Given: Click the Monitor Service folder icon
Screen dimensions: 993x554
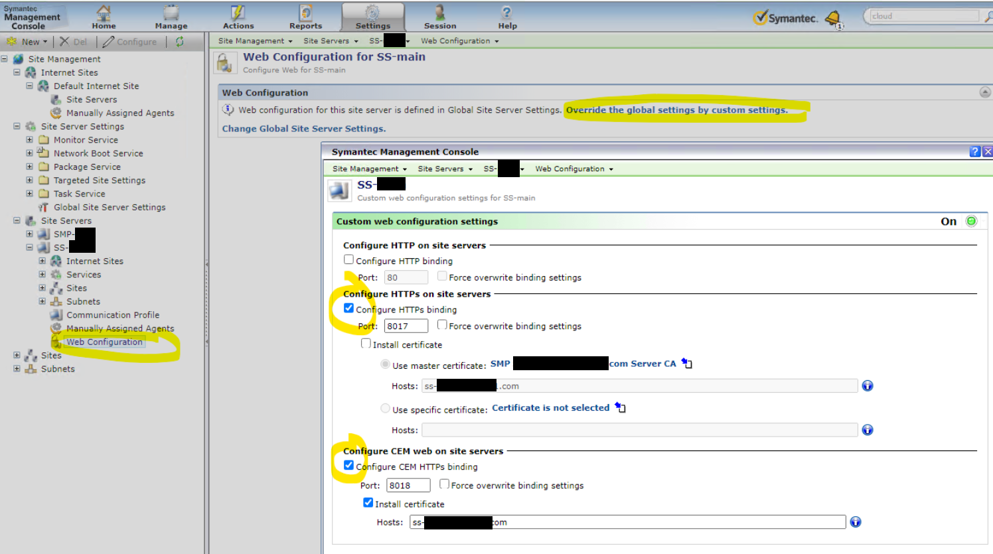Looking at the screenshot, I should (x=44, y=140).
